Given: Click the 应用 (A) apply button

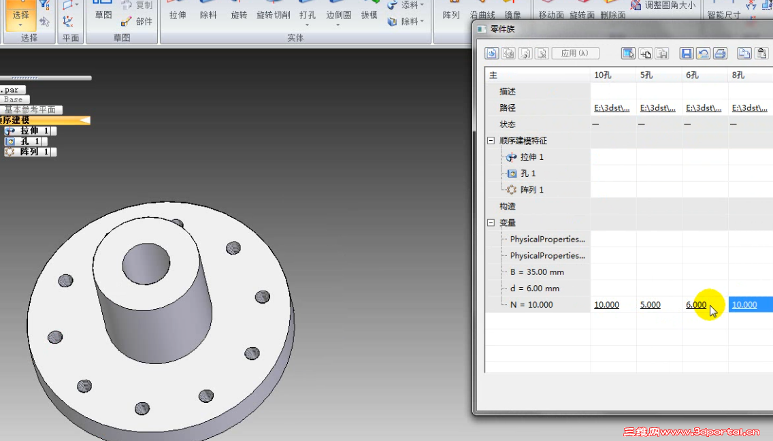Looking at the screenshot, I should pos(575,53).
